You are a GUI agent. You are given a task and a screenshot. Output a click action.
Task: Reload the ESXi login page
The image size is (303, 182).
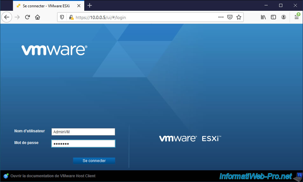pyautogui.click(x=27, y=17)
